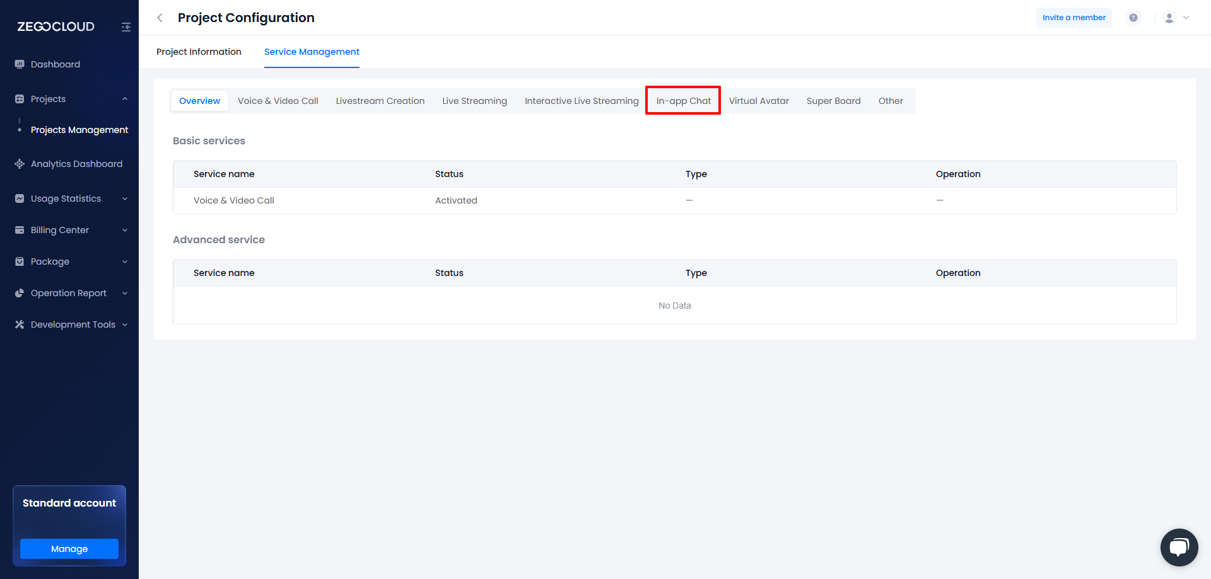Click Voice & Video Call service row

675,200
